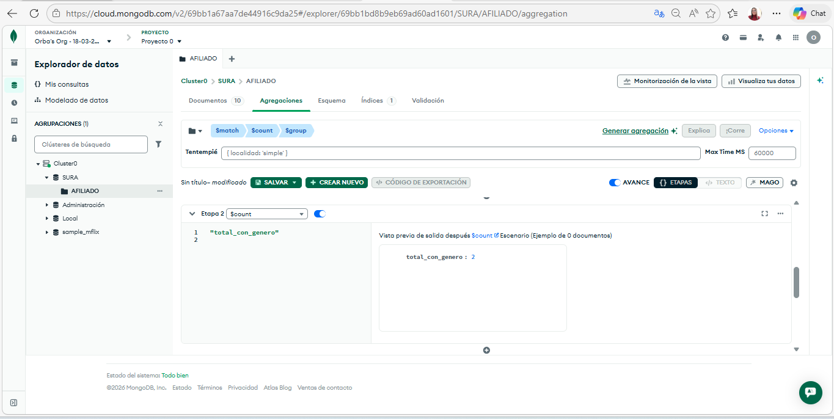Screen dimensions: 834x419
Task: Click the notifications bell icon
Action: pos(778,37)
